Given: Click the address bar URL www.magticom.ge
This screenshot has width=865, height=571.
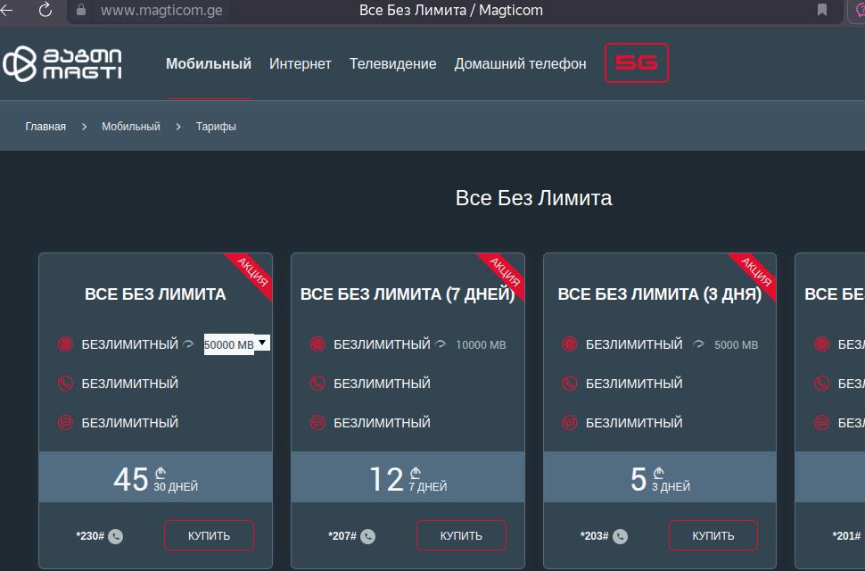Looking at the screenshot, I should pyautogui.click(x=161, y=10).
